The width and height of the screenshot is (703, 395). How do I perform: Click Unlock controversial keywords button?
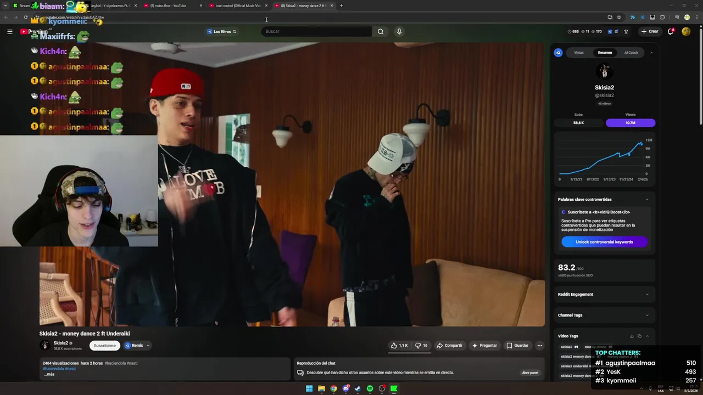tap(604, 242)
